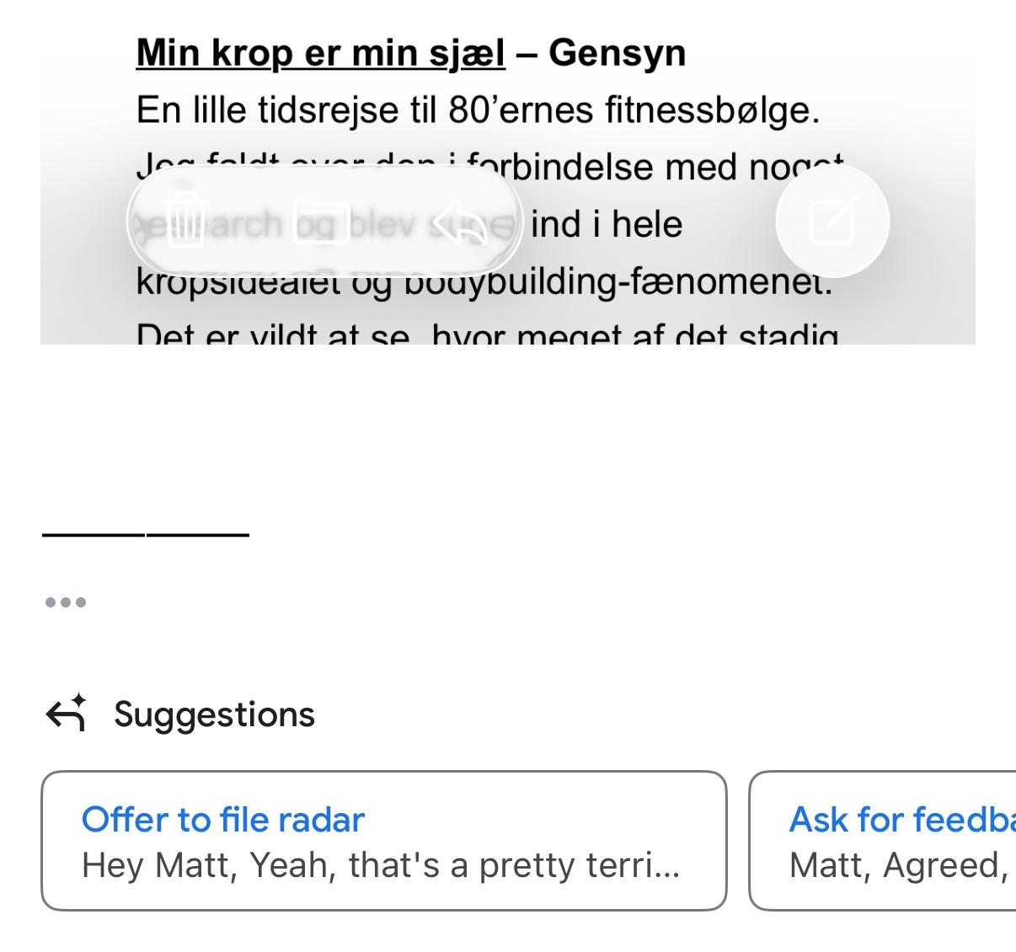Click the Suggestions heading label
The image size is (1016, 952).
tap(214, 714)
